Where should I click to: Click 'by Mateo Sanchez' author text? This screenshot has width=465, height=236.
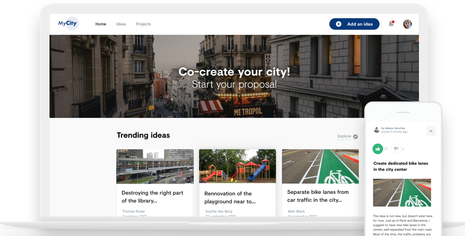[393, 128]
